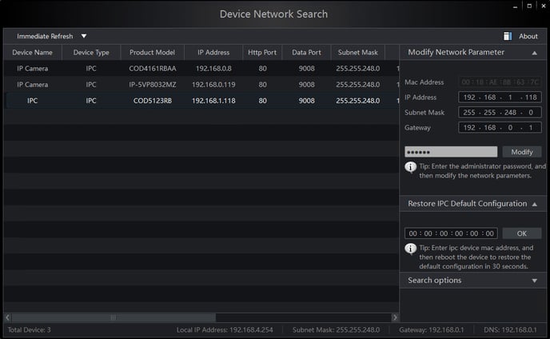Image resolution: width=550 pixels, height=339 pixels.
Task: Open the Immediate Refresh dropdown arrow
Action: point(84,36)
